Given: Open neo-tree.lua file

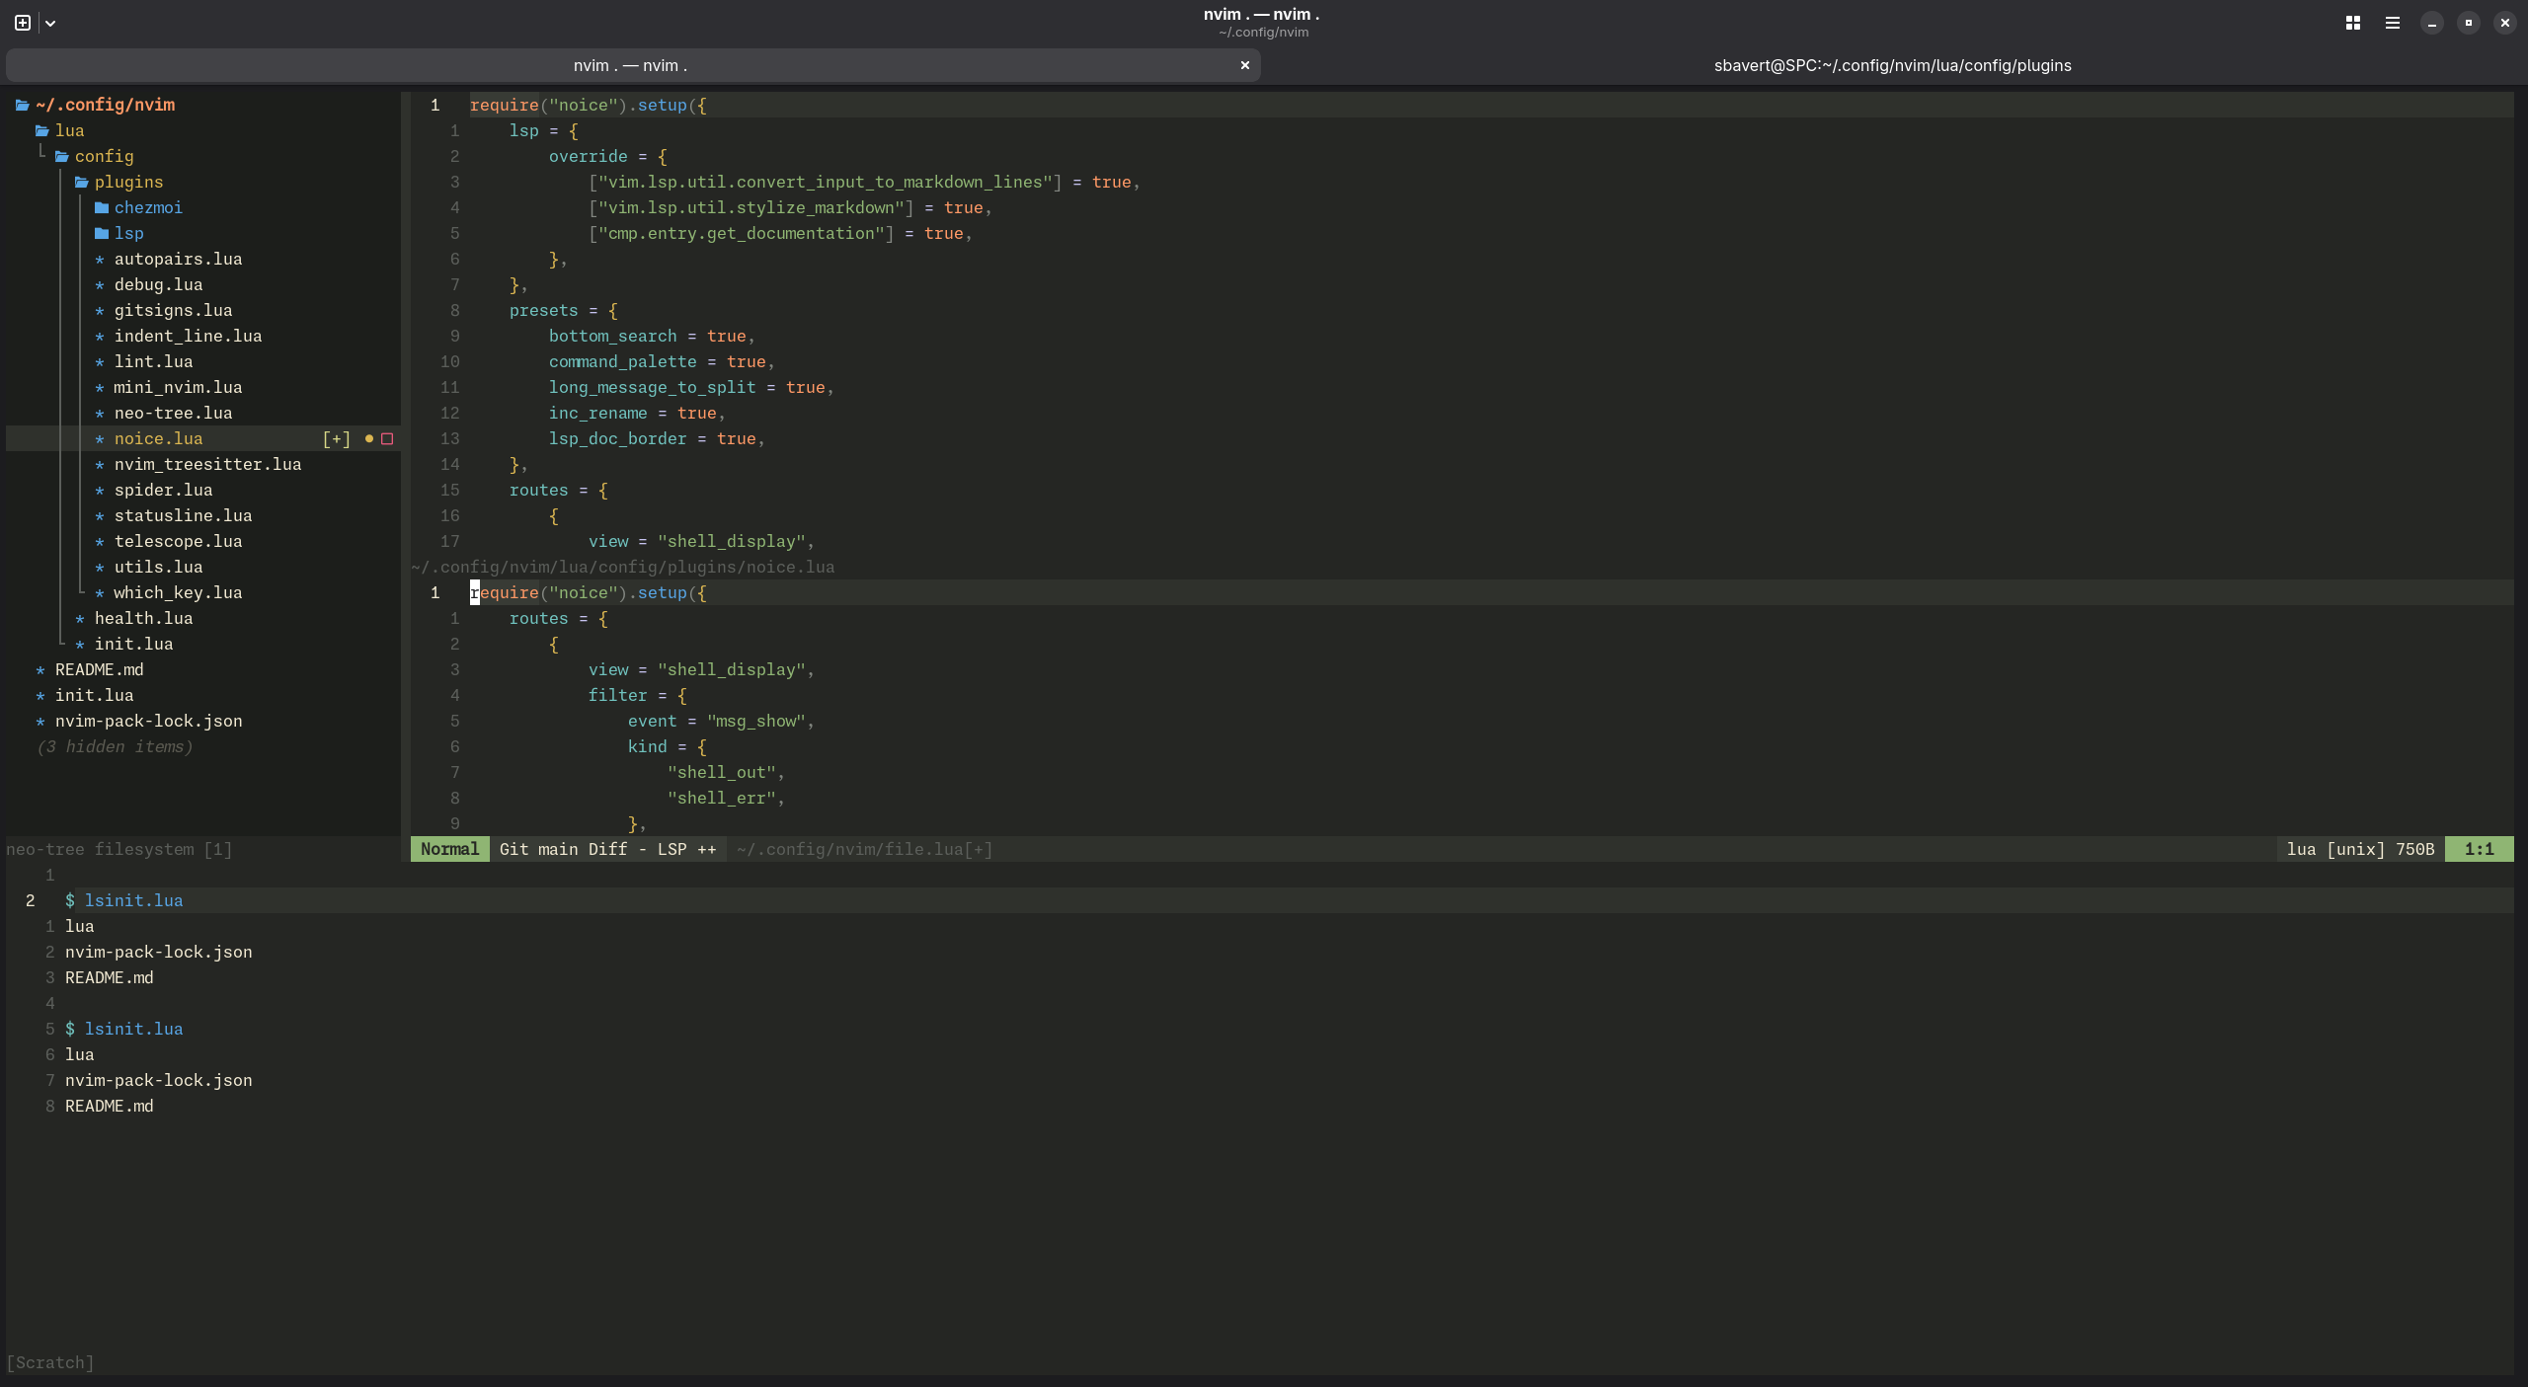Looking at the screenshot, I should tap(173, 413).
